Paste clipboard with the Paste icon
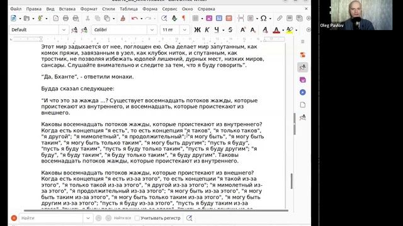403x226 pixels. pyautogui.click(x=107, y=18)
